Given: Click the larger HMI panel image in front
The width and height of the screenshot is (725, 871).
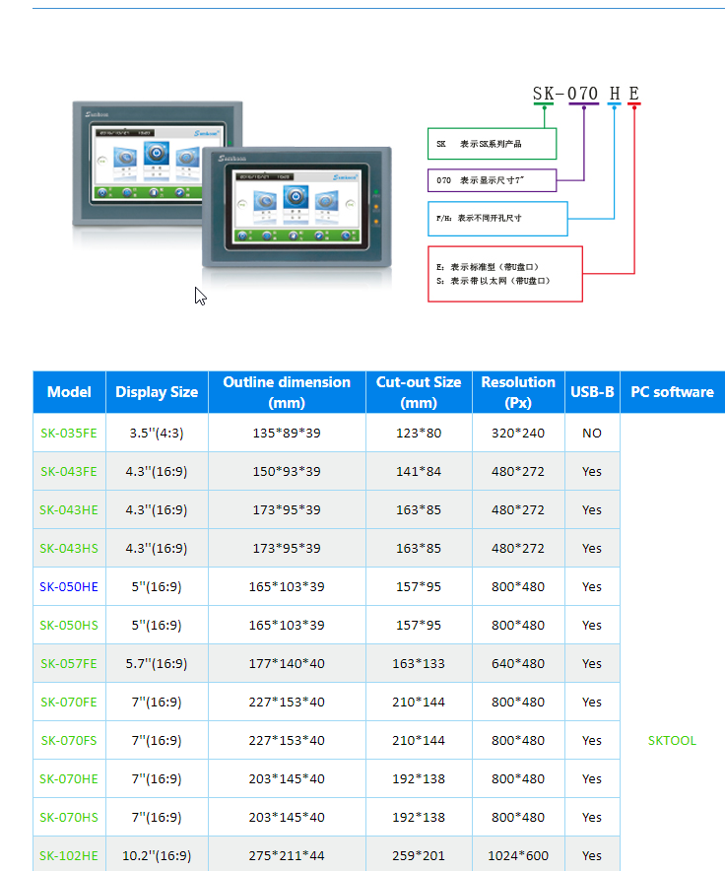Looking at the screenshot, I should [x=297, y=207].
